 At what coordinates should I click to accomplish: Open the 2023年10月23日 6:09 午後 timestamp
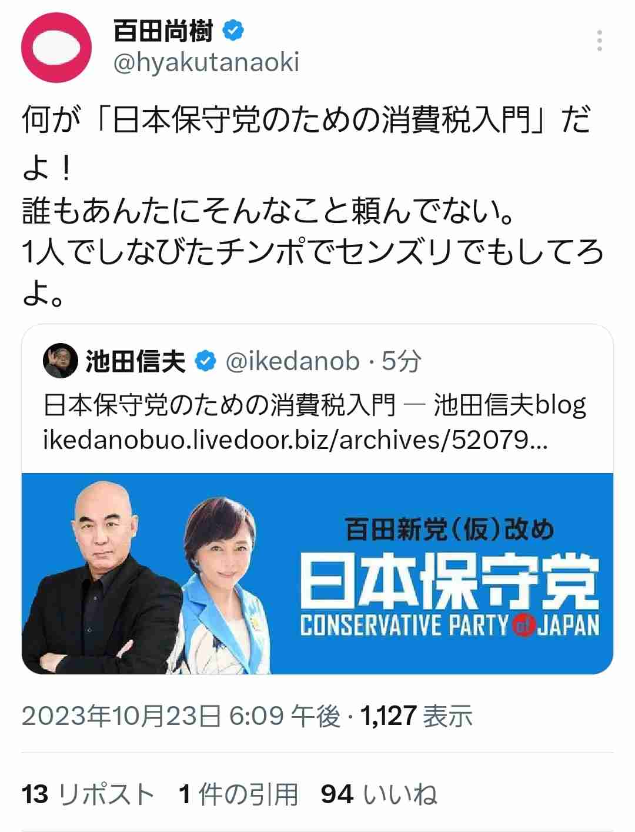[x=181, y=716]
